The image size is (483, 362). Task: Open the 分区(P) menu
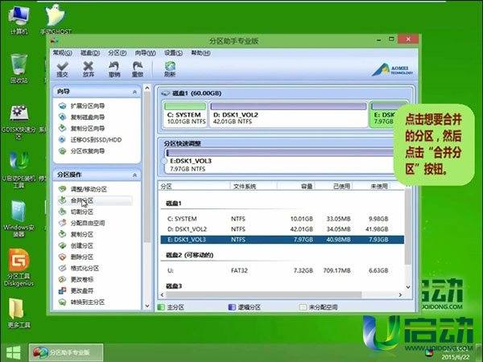(117, 53)
